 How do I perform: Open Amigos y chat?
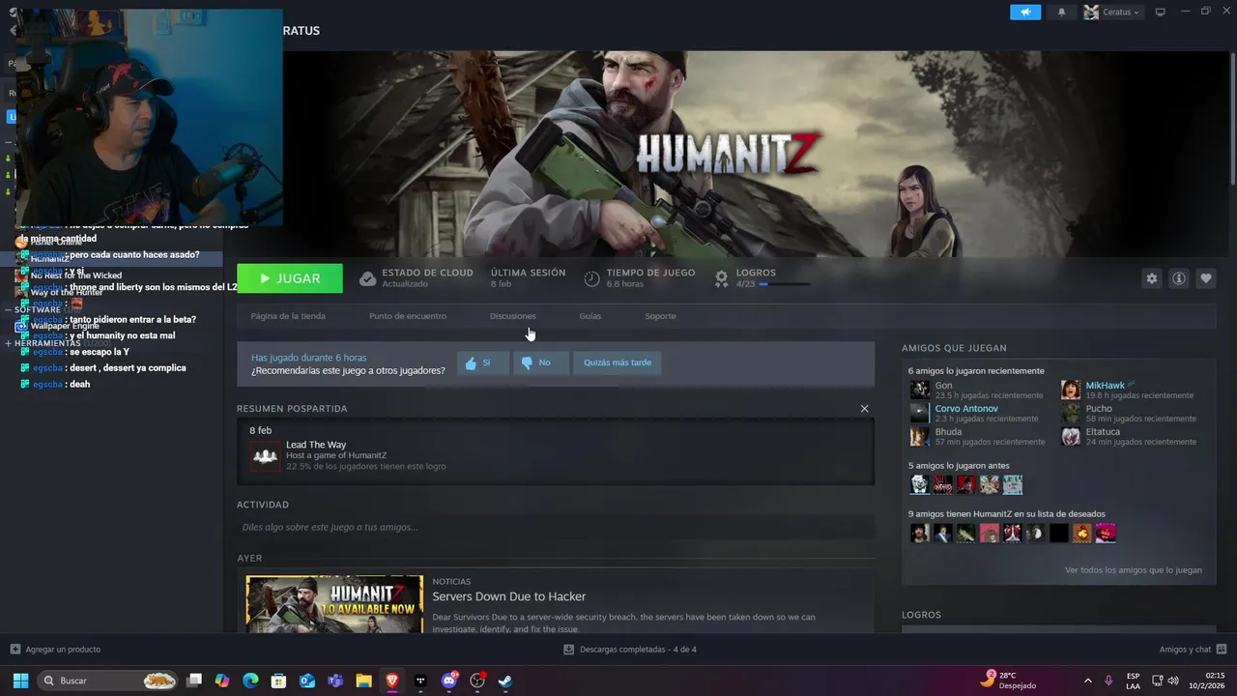(1193, 650)
